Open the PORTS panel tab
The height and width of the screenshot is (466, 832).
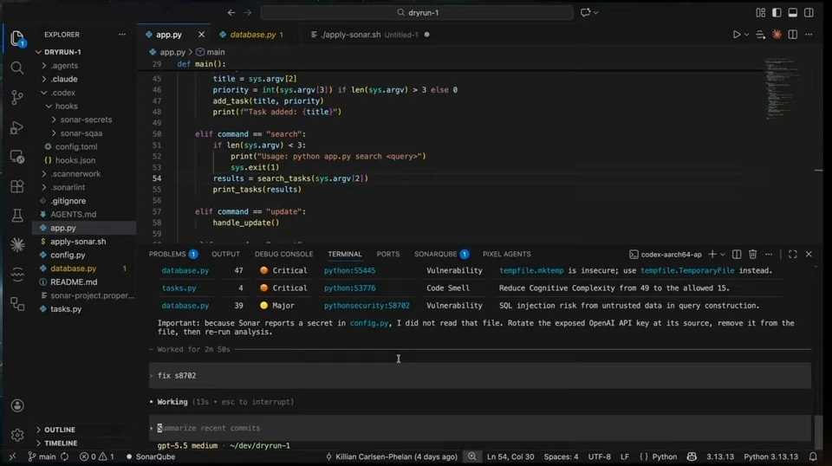click(388, 255)
